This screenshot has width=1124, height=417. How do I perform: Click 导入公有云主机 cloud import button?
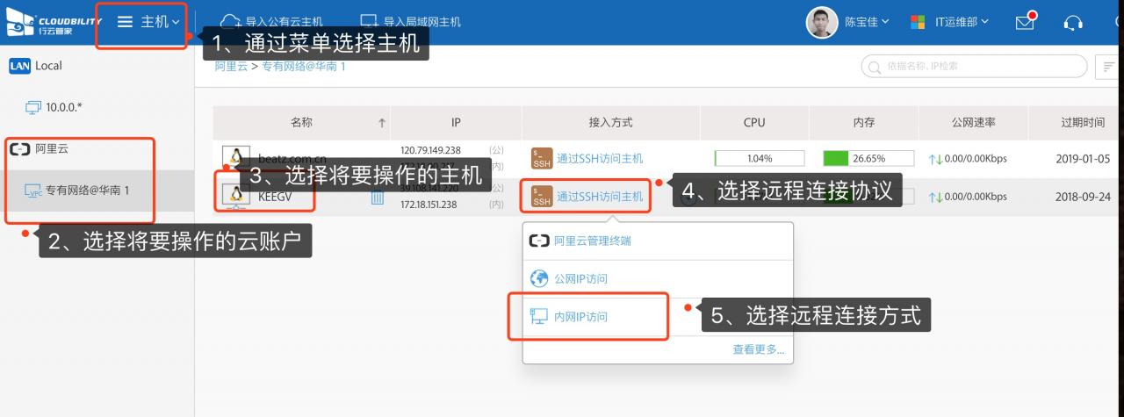pos(270,22)
